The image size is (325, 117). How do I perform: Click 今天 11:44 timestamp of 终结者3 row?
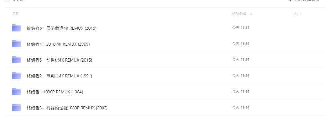240,107
